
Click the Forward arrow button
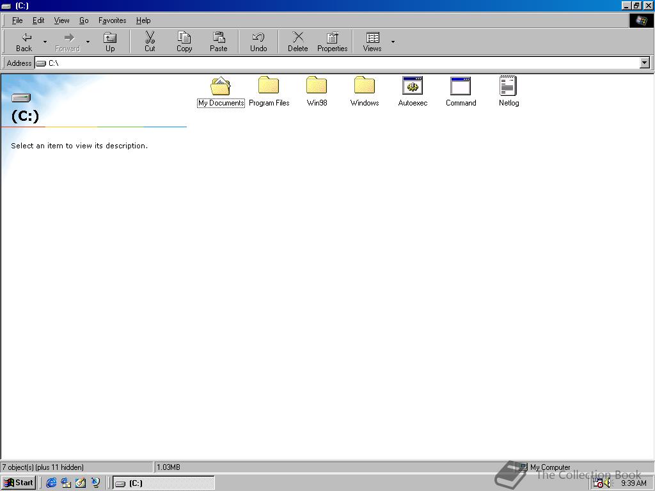tap(68, 42)
